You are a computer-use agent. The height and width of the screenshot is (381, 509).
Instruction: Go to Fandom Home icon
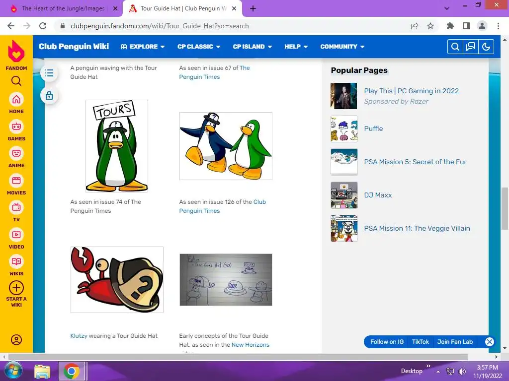click(x=16, y=99)
